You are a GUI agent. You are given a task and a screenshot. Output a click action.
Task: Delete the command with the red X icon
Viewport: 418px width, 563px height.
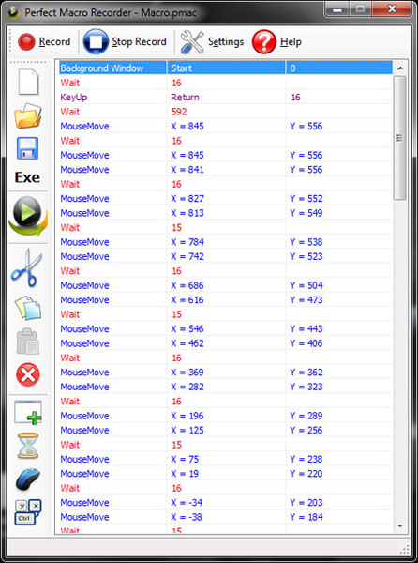click(27, 374)
